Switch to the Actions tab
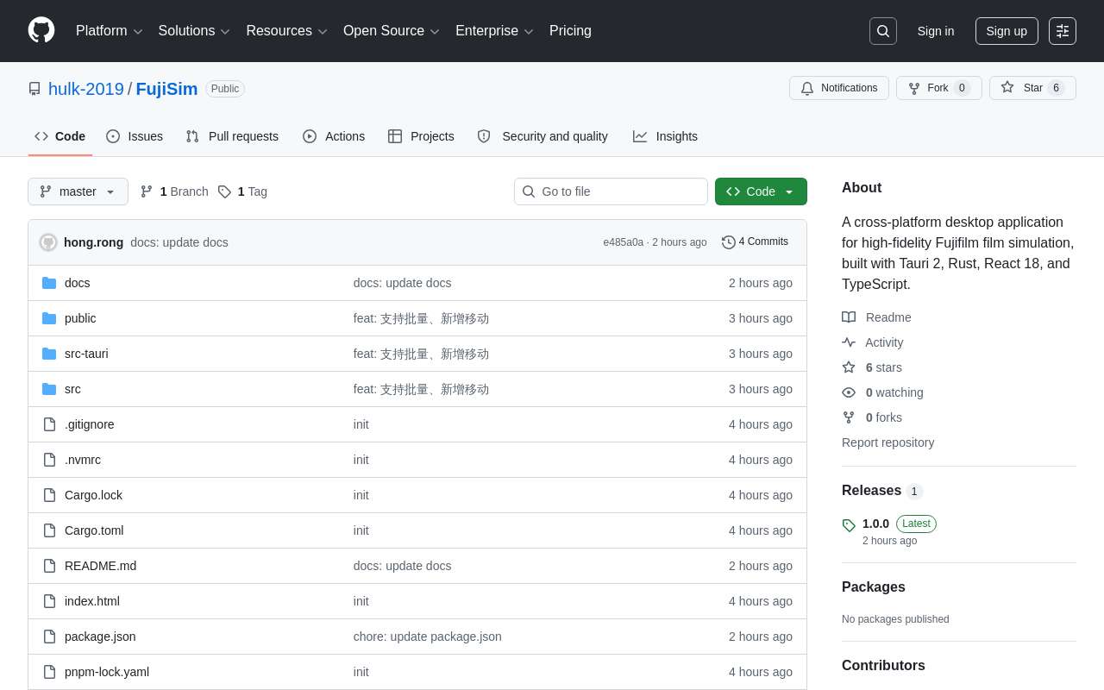The image size is (1104, 690). [334, 136]
